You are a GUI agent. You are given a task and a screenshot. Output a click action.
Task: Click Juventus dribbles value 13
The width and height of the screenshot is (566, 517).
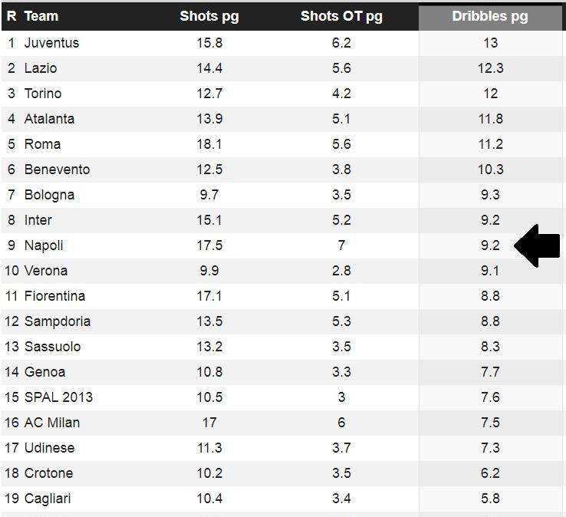(x=490, y=43)
